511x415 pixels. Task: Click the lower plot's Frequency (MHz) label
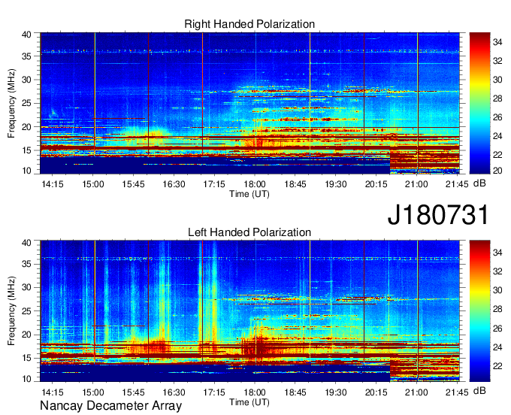pyautogui.click(x=11, y=311)
